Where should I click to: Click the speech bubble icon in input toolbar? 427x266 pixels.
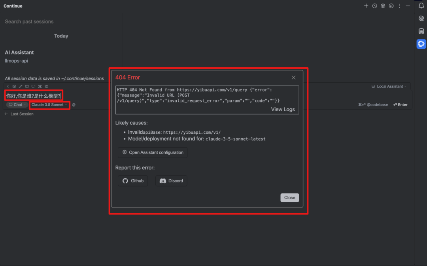tap(33, 86)
